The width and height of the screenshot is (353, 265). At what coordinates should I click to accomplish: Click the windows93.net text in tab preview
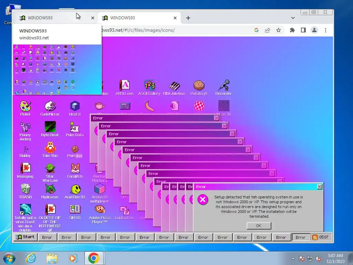point(34,38)
